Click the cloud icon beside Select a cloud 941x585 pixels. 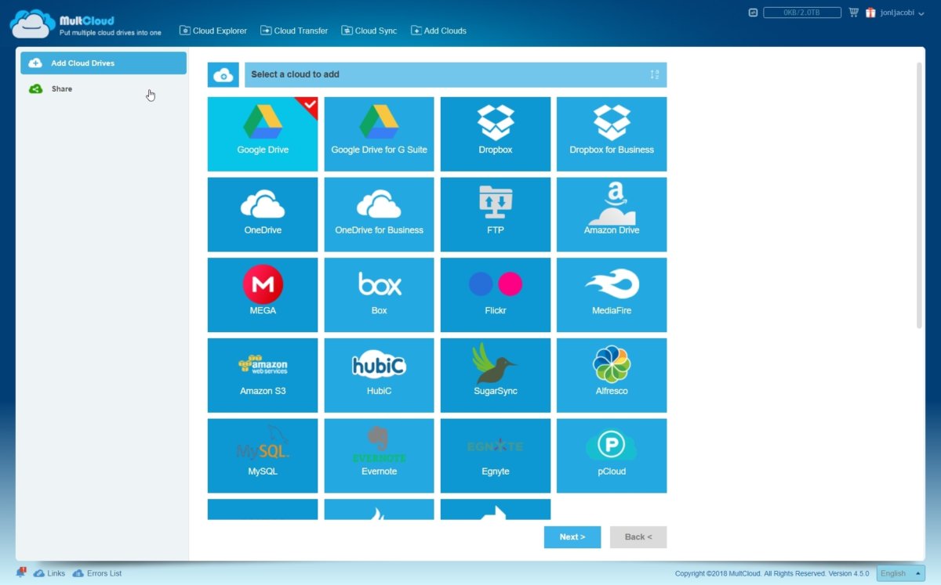click(223, 75)
